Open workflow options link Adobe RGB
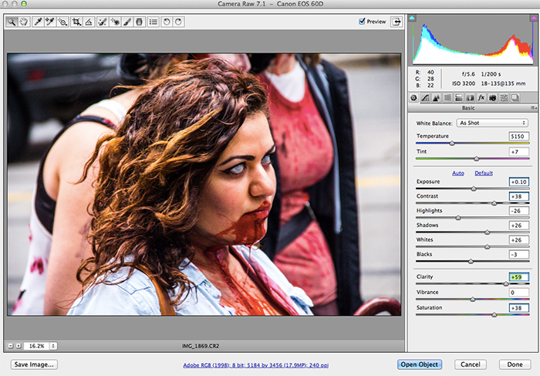 (255, 364)
